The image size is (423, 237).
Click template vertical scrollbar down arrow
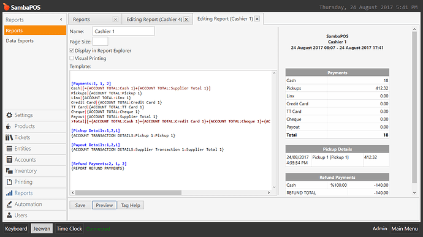274,187
